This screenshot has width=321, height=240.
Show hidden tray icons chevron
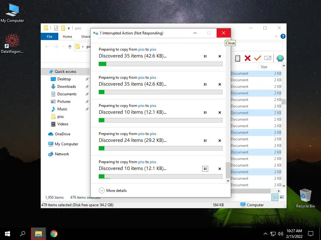point(265,234)
